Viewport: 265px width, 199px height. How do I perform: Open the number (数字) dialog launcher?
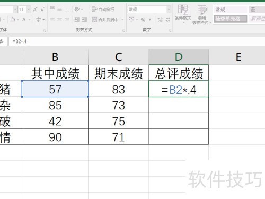[x=170, y=31]
